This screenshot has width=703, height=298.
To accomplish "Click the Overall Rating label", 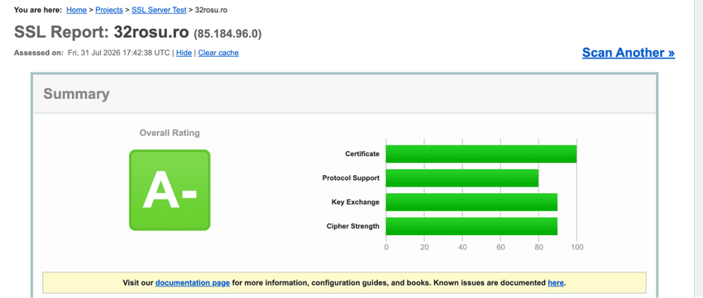I will [170, 133].
